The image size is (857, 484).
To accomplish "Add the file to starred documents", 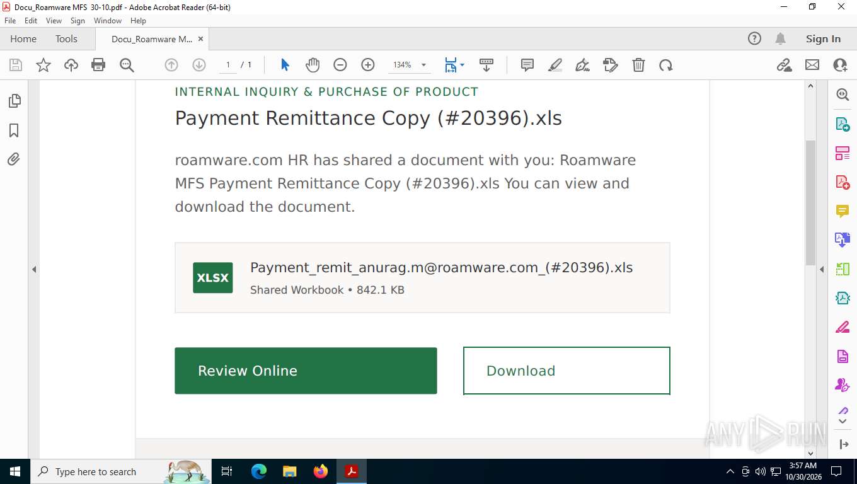I will [x=43, y=65].
